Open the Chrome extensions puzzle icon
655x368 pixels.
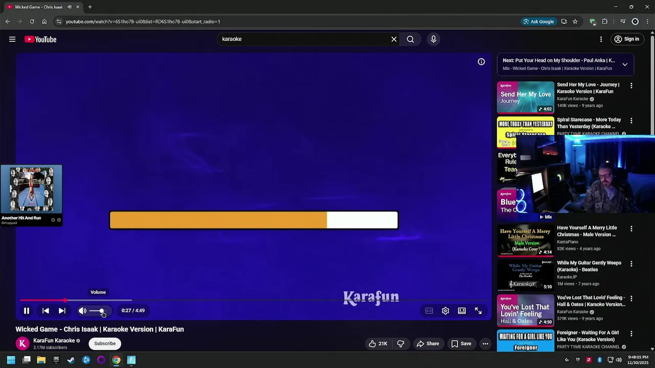[605, 21]
